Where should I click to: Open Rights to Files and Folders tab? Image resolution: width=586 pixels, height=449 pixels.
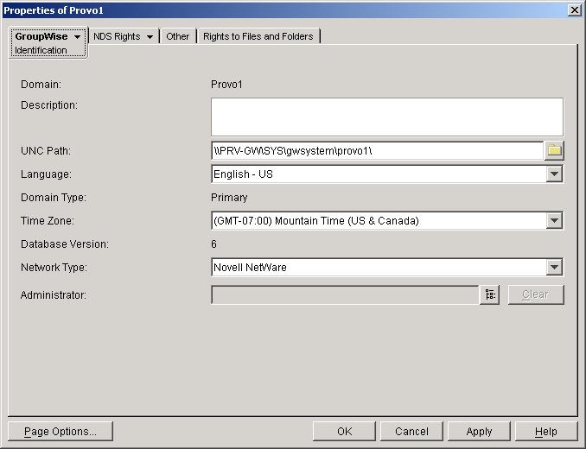coord(258,36)
